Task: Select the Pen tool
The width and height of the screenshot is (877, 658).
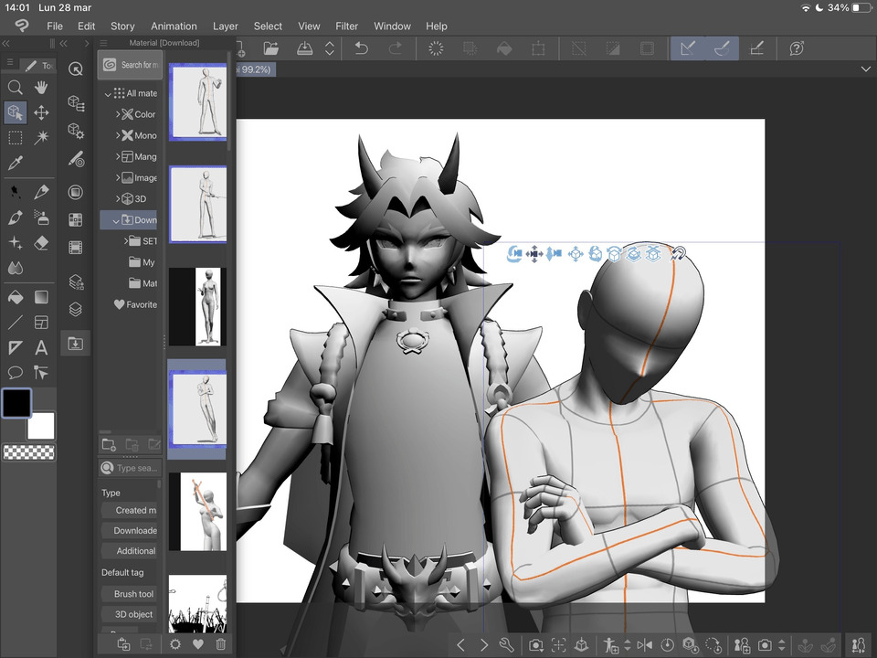Action: pyautogui.click(x=41, y=193)
